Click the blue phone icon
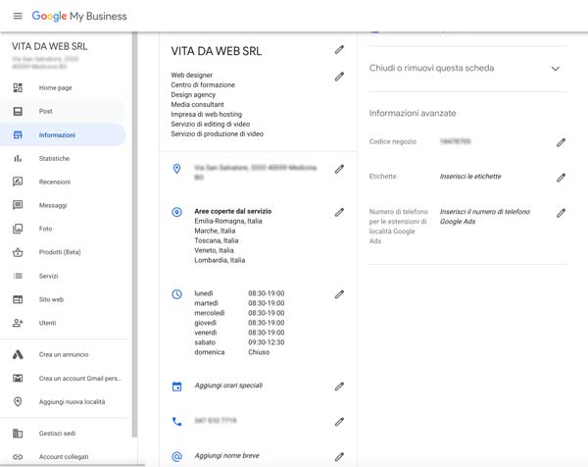This screenshot has height=467, width=588. click(176, 422)
